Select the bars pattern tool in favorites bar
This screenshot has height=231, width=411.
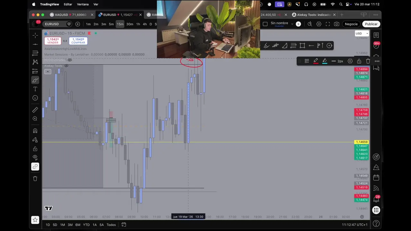pos(275,46)
